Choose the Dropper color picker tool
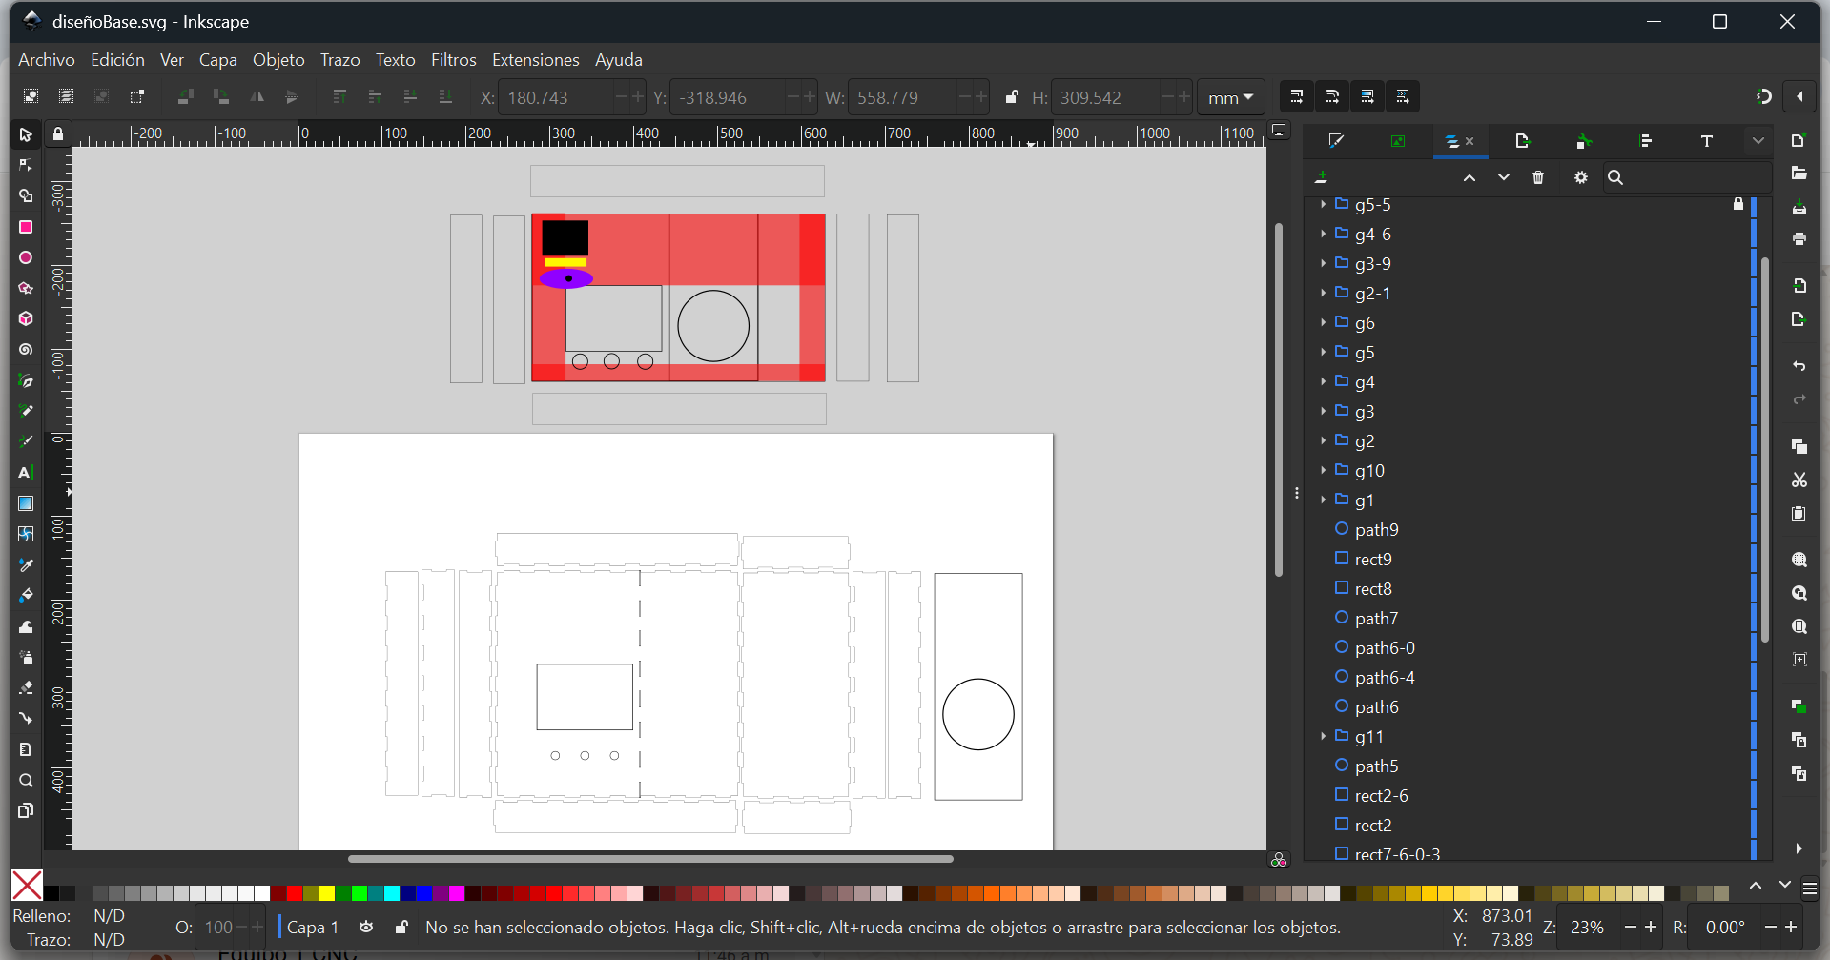Viewport: 1830px width, 960px height. 26,565
